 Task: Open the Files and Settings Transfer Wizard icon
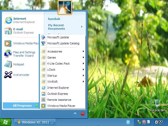point(8,54)
